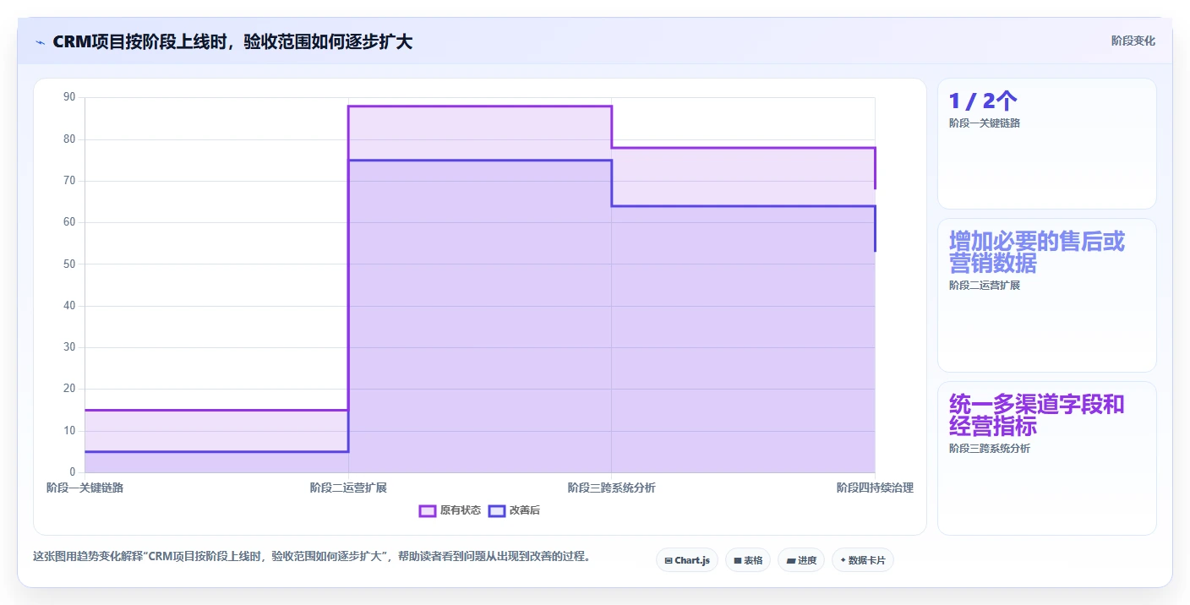Click the 阶段二运营扩展 x-axis label

tap(348, 488)
